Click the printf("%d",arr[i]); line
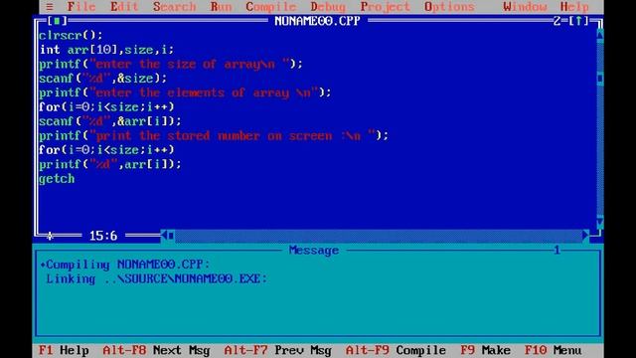This screenshot has height=358, width=636. pyautogui.click(x=110, y=164)
